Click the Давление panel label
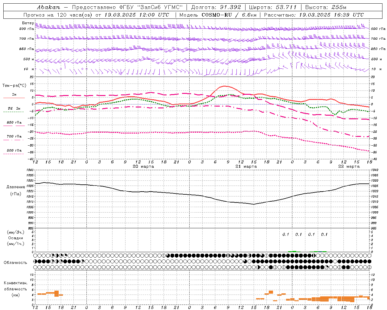Image resolution: width=387 pixels, height=310 pixels. tap(16, 187)
